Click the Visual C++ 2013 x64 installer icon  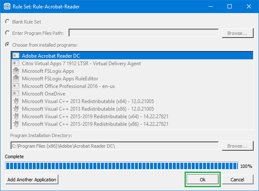(16, 101)
